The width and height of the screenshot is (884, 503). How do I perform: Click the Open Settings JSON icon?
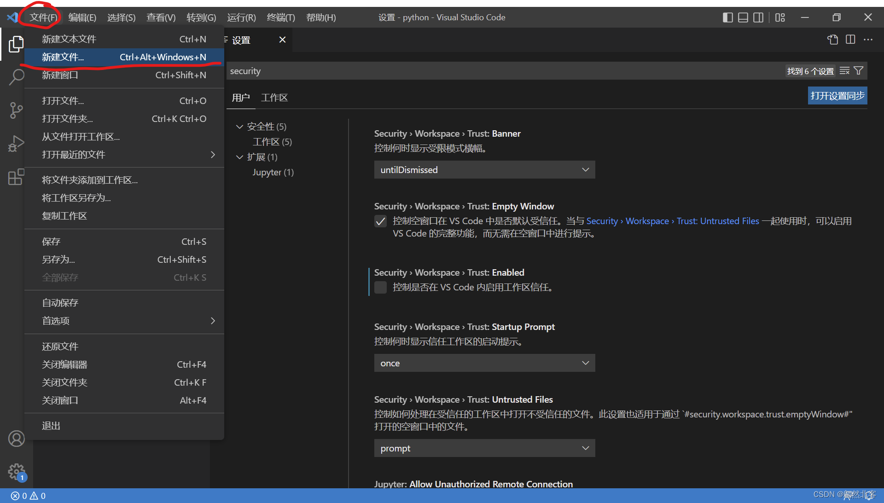pyautogui.click(x=833, y=40)
